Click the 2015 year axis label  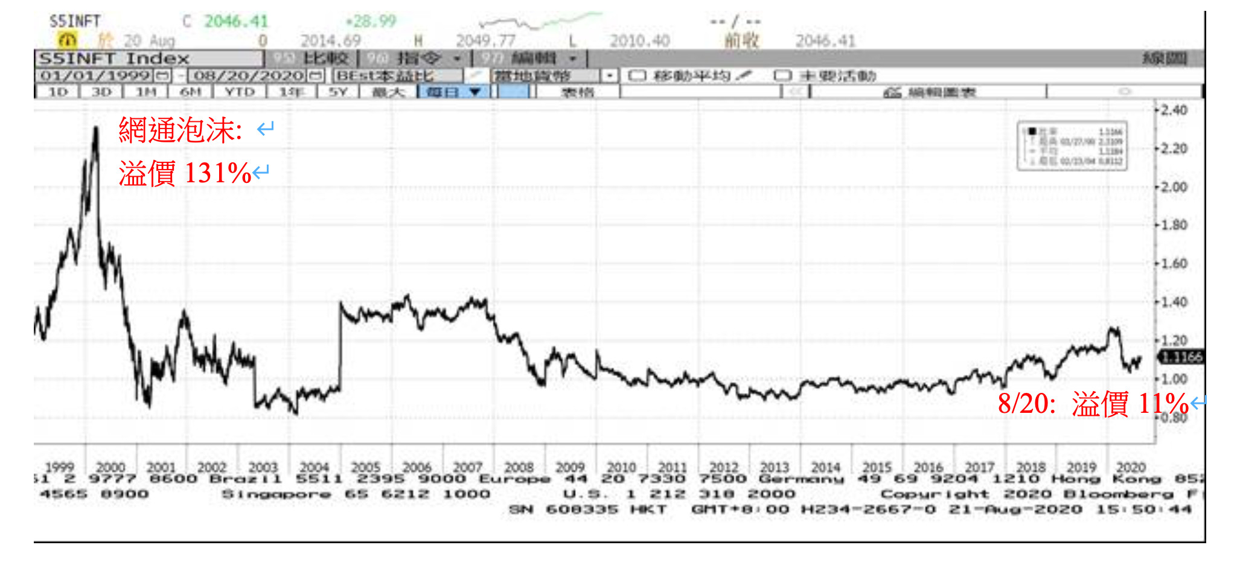click(877, 467)
